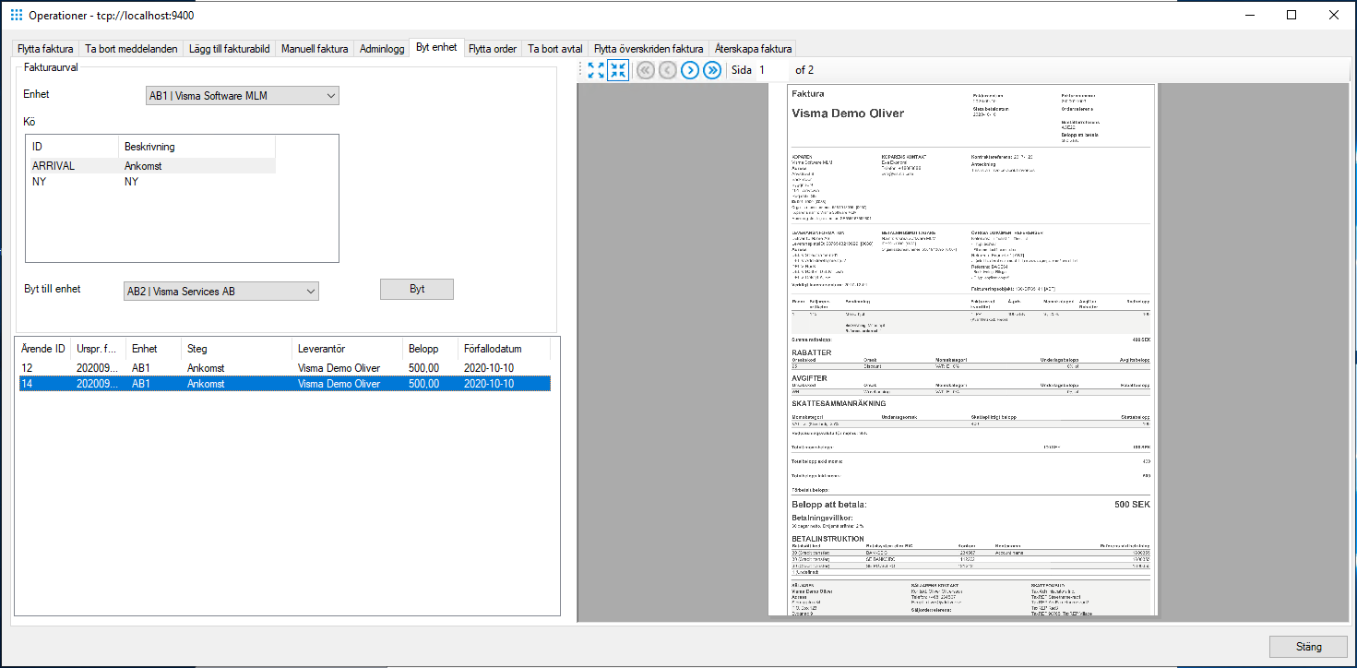
Task: Select the shrink-to-fit view icon
Action: tap(618, 69)
